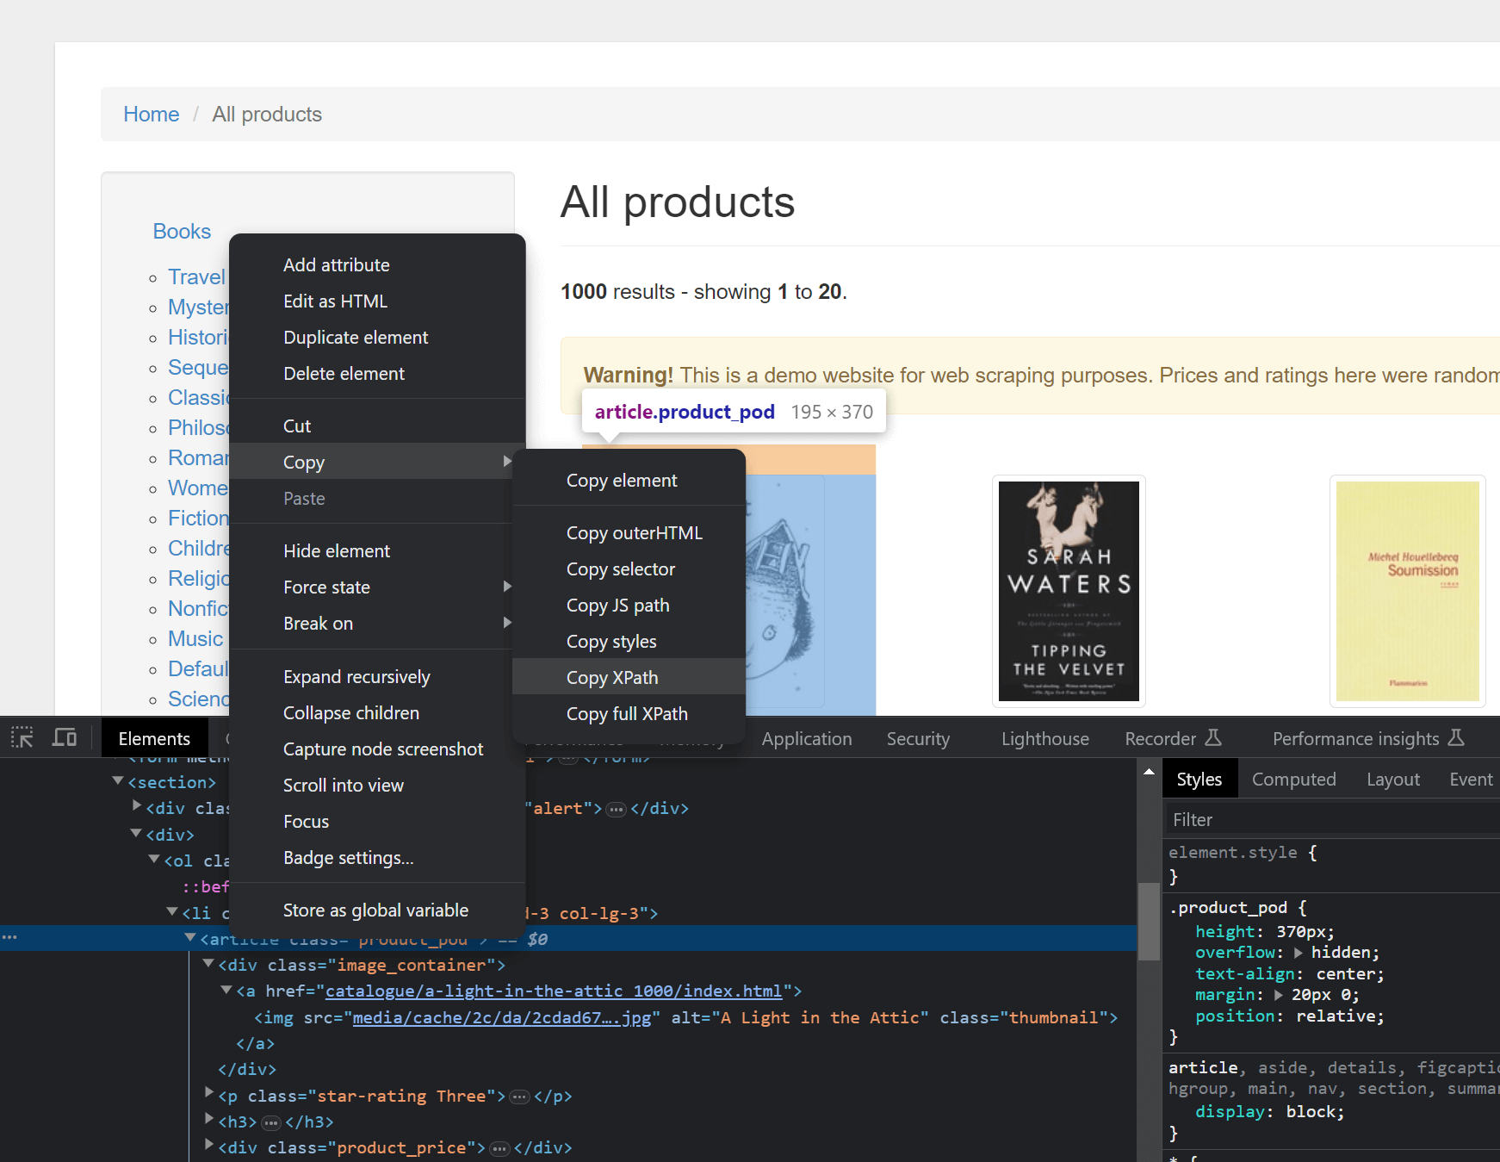Open the Lighthouse panel

tap(1044, 738)
